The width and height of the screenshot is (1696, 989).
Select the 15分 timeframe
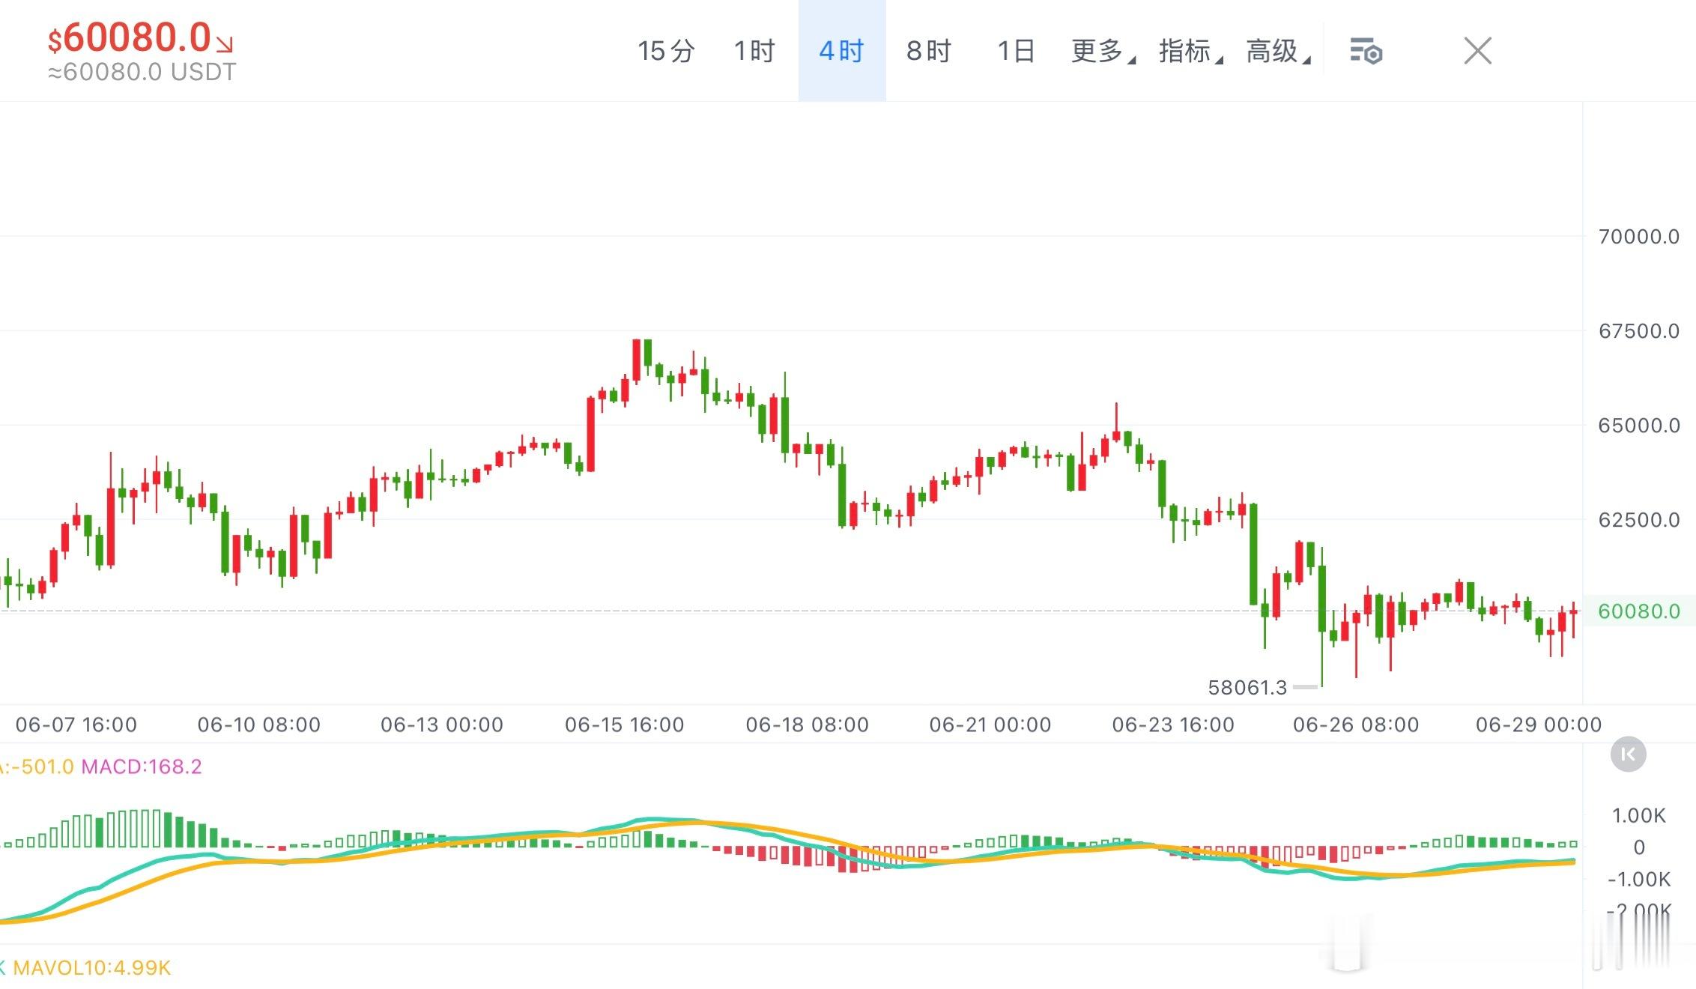tap(666, 51)
